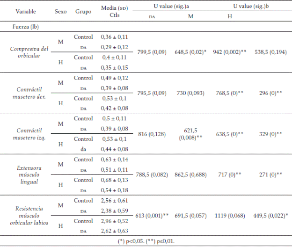Click the Grupo column header
This screenshot has width=292, height=247.
(83, 11)
